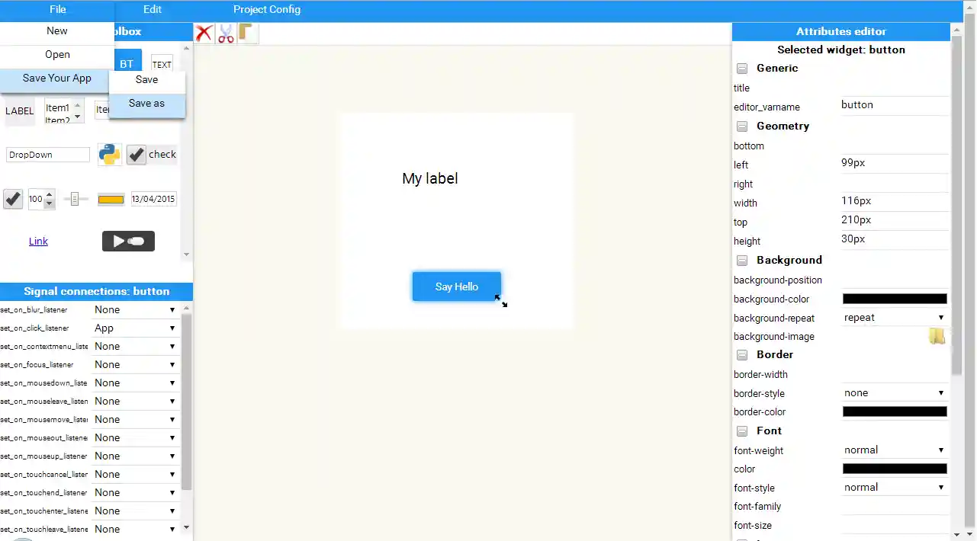Click the DropDown text input field

point(47,154)
